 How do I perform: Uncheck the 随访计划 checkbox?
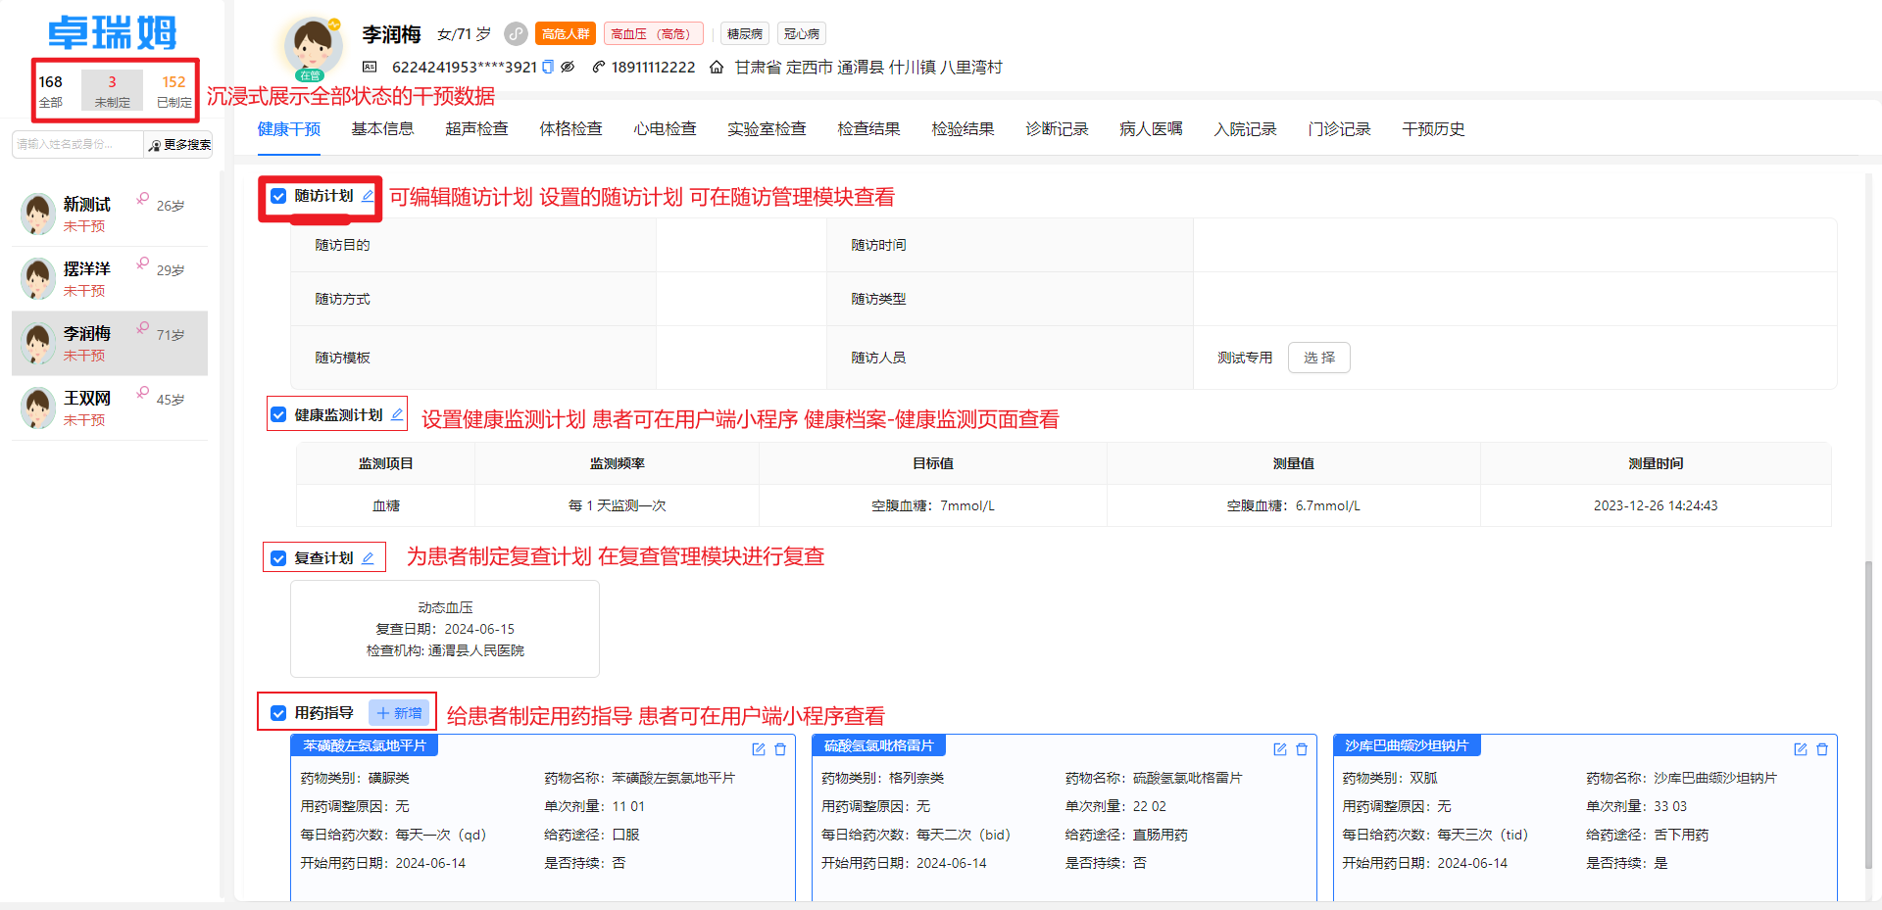coord(278,196)
